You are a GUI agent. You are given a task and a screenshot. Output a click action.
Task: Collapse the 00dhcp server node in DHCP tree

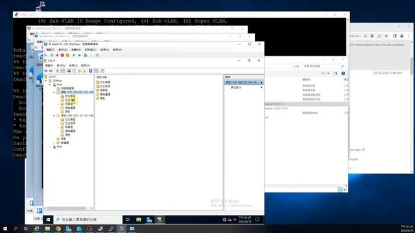46,80
